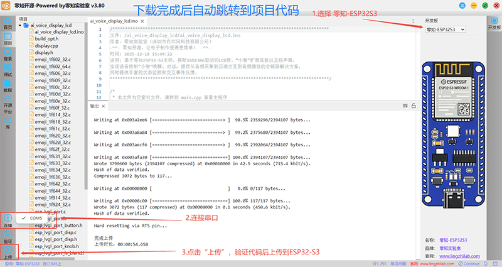The height and width of the screenshot is (267, 502).
Task: Click the file icon beside build_opt.h
Action: tap(31, 38)
